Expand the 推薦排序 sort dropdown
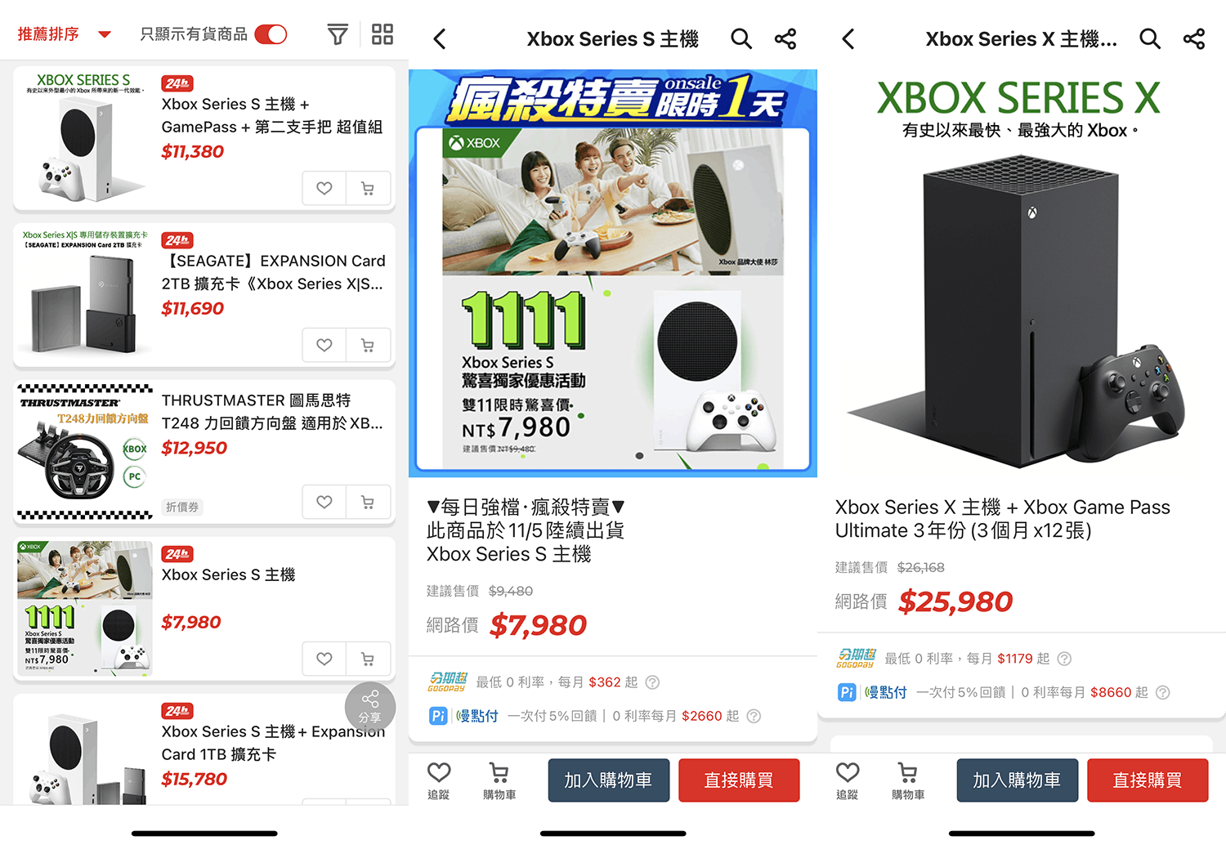 click(x=65, y=34)
